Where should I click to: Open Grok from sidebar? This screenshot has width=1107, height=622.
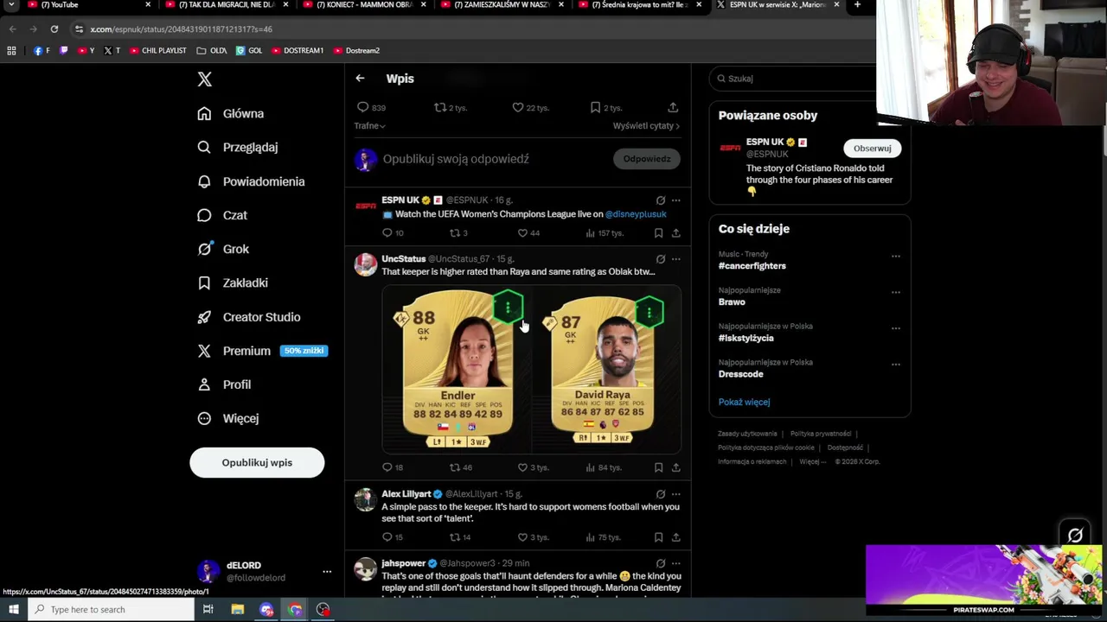tap(223, 249)
